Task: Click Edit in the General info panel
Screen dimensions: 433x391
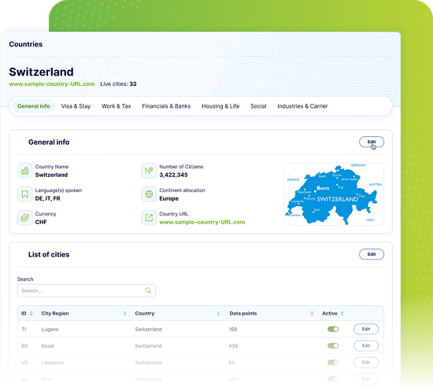Action: coord(372,142)
